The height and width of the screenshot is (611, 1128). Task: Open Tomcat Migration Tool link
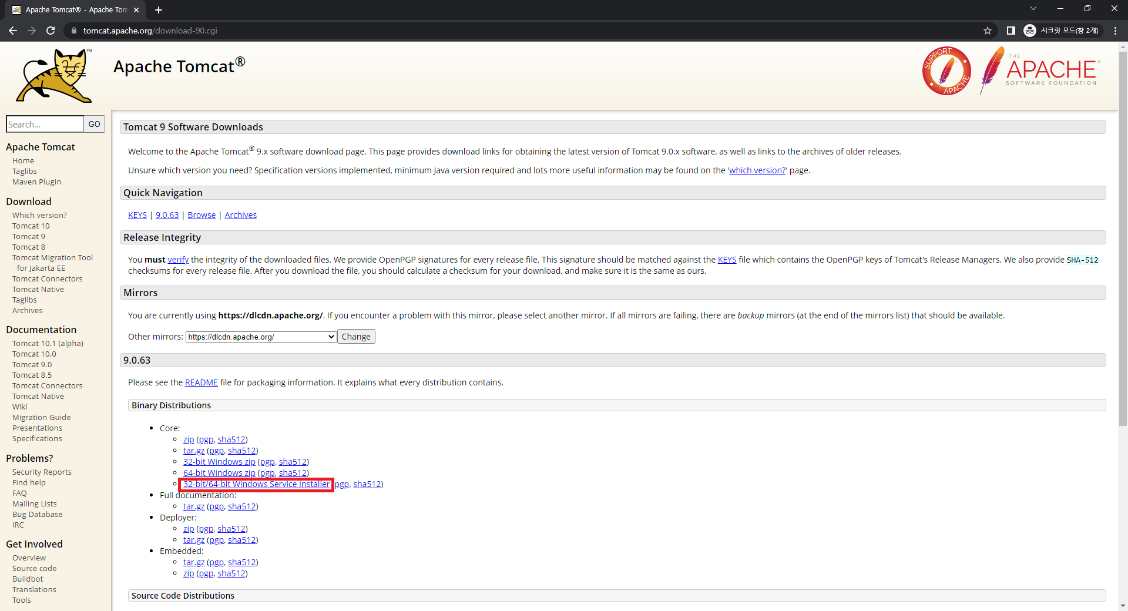point(52,263)
